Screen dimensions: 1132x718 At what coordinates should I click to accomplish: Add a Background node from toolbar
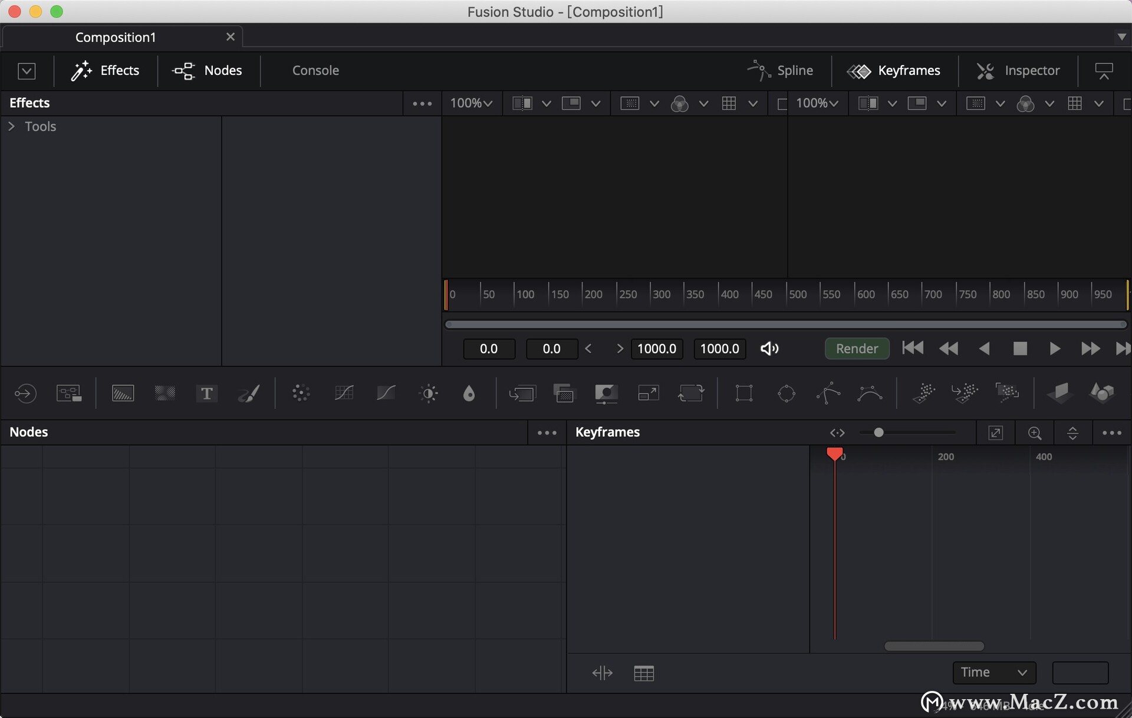click(x=123, y=393)
